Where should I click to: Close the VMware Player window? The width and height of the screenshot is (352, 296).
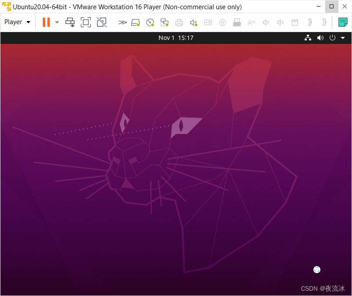pyautogui.click(x=345, y=7)
